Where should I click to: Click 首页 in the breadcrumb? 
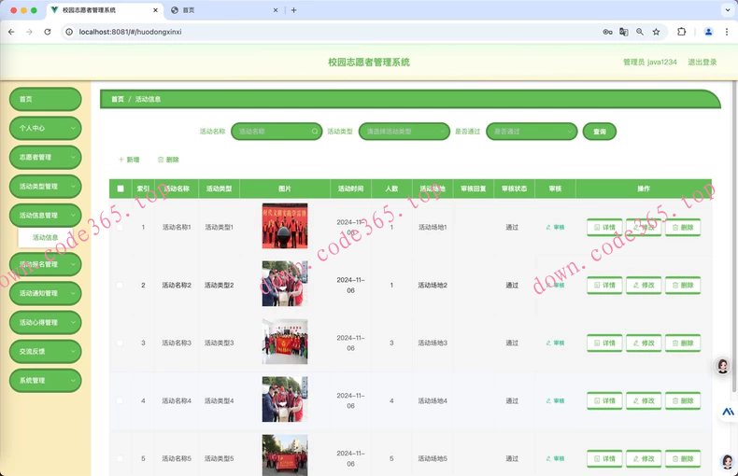[118, 99]
